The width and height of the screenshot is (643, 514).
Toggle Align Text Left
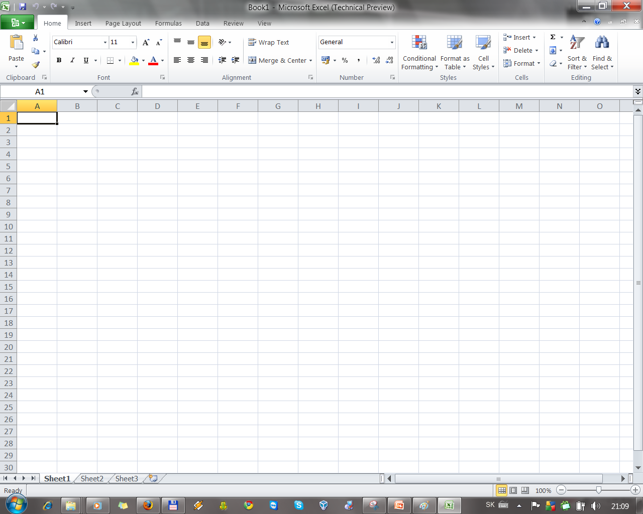coord(177,60)
